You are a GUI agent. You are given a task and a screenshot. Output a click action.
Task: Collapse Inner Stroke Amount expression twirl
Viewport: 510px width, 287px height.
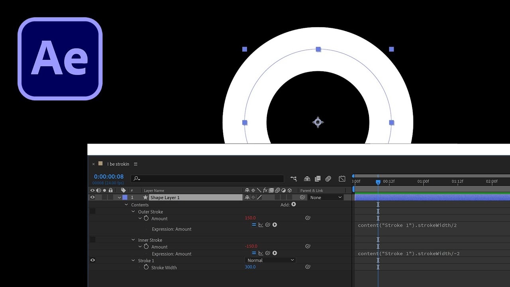point(140,247)
